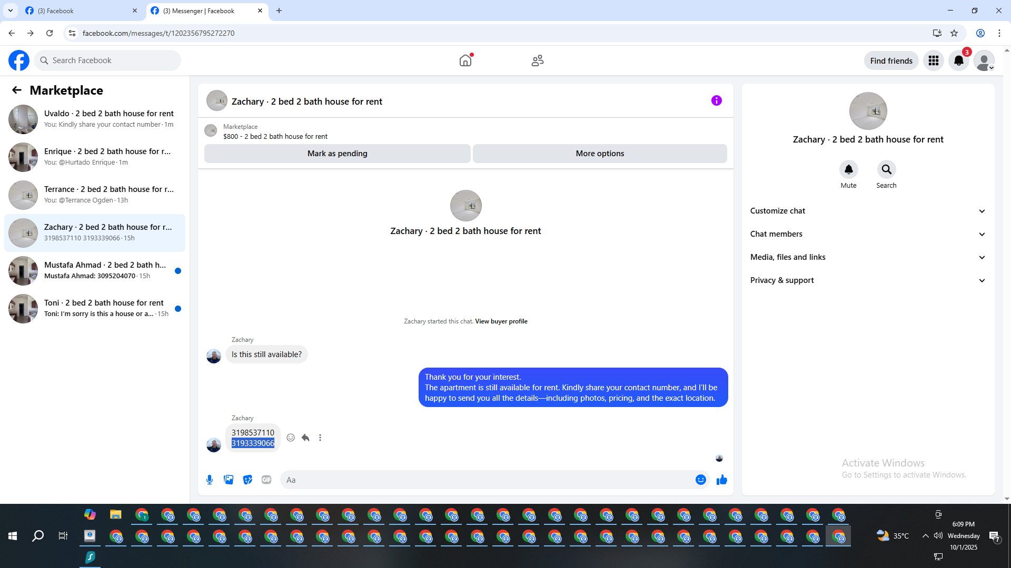Screen dimensions: 1011x568
Task: Open the Friends icon in top navigation
Action: pyautogui.click(x=538, y=60)
